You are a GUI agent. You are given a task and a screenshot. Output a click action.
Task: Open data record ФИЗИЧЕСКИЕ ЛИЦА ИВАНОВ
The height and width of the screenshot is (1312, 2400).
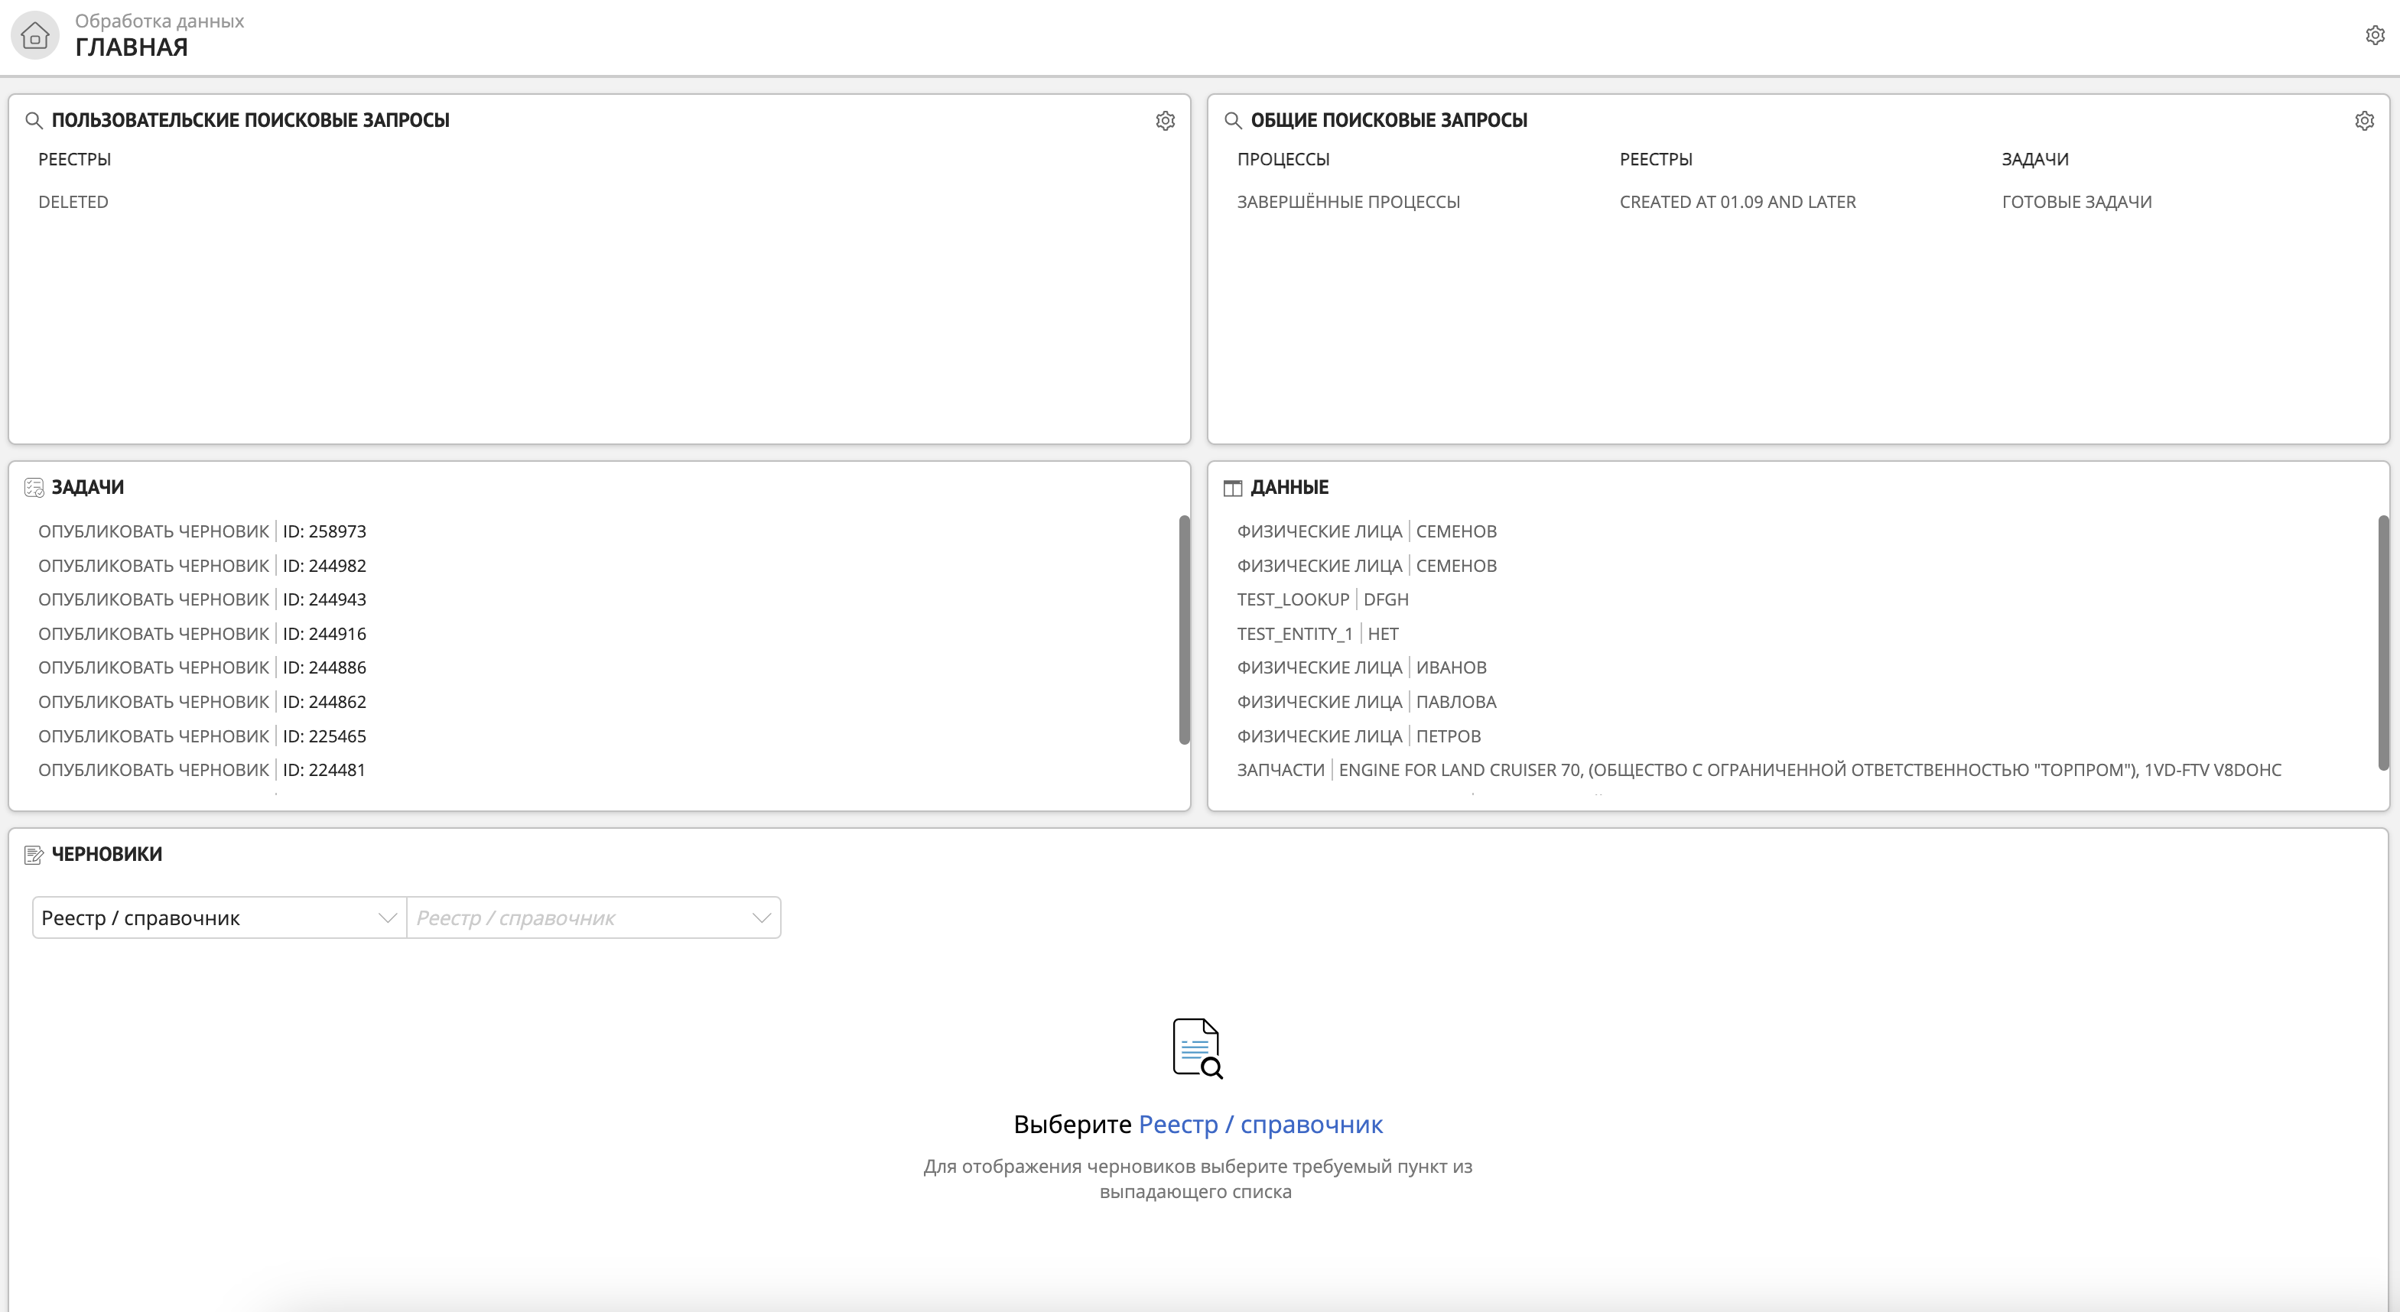click(1361, 667)
